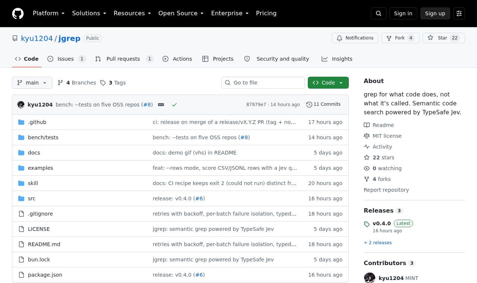The height and width of the screenshot is (283, 477).
Task: Focus the Go to file search field
Action: pos(263,83)
